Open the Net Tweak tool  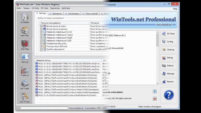click(25, 85)
